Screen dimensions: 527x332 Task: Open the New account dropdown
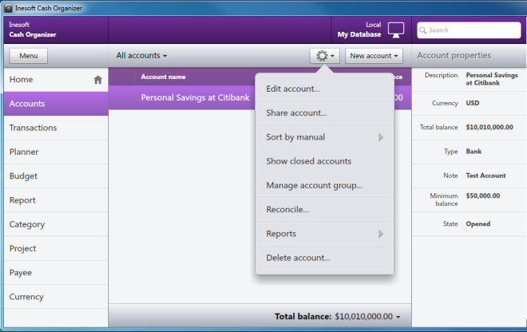374,56
